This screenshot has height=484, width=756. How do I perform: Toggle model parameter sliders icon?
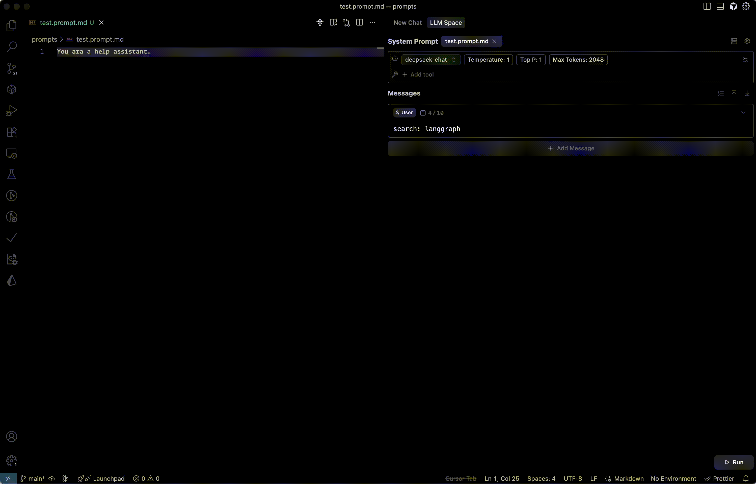(x=745, y=60)
